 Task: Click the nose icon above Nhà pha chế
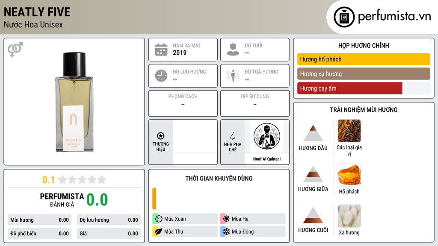click(232, 136)
